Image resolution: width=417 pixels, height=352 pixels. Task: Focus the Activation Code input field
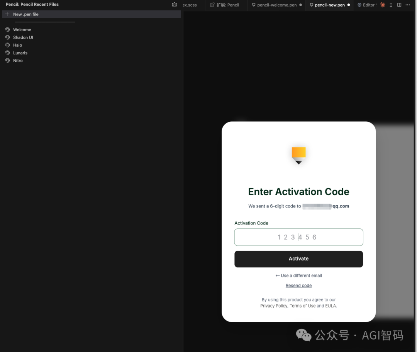(298, 237)
